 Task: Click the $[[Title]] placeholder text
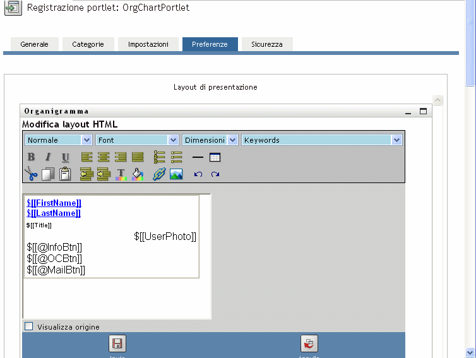[39, 225]
